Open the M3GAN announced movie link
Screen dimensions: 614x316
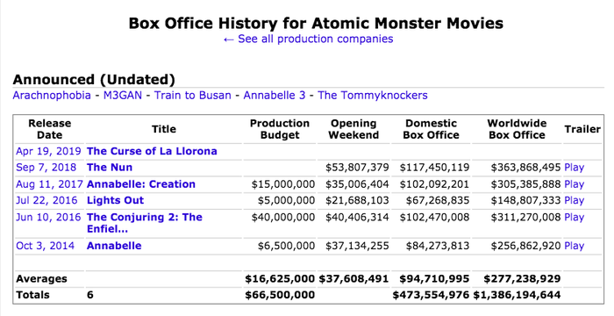pyautogui.click(x=123, y=96)
